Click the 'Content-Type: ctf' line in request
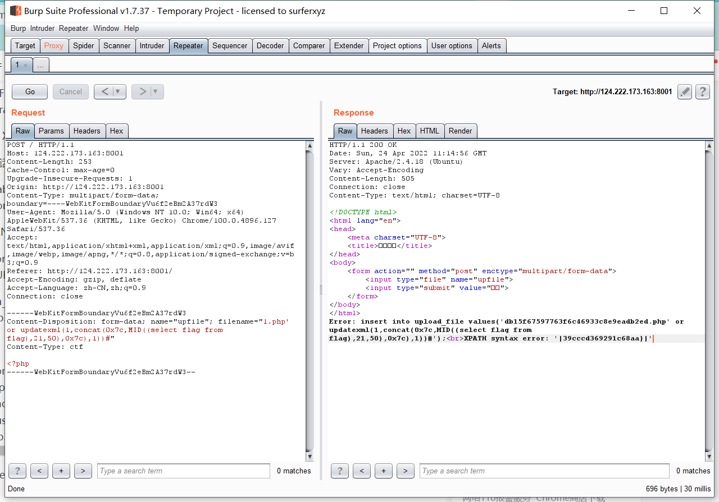This screenshot has height=502, width=719. 45,347
